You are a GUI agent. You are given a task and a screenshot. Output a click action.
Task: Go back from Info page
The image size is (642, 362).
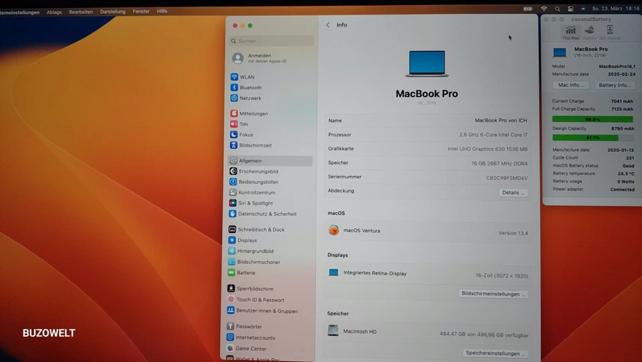328,25
